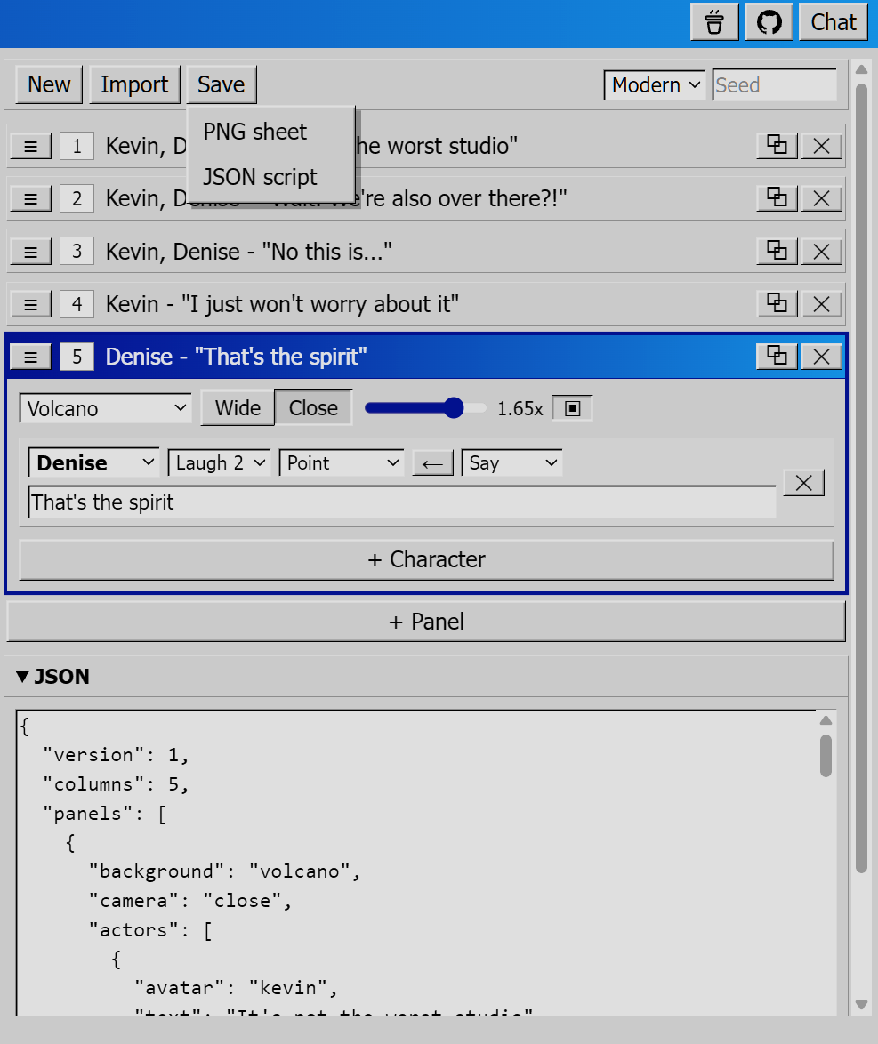The height and width of the screenshot is (1044, 878).
Task: Duplicate panel 1
Action: pos(777,146)
